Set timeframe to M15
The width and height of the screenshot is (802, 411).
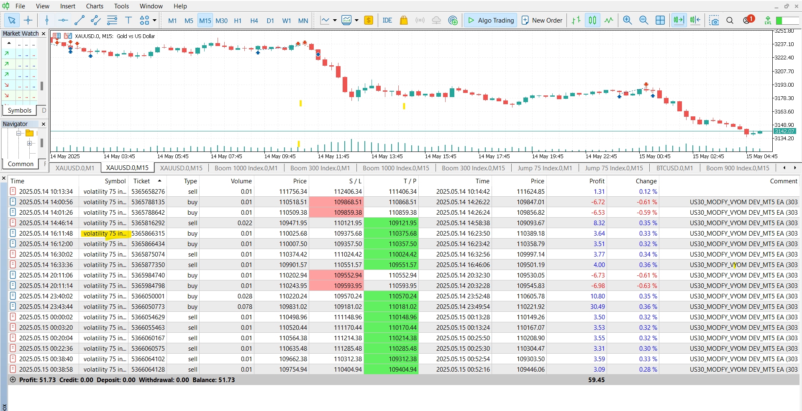pyautogui.click(x=205, y=21)
